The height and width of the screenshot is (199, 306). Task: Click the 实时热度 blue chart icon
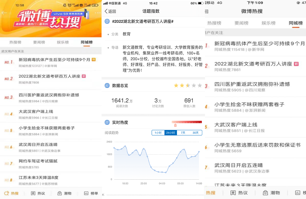tap(107, 122)
